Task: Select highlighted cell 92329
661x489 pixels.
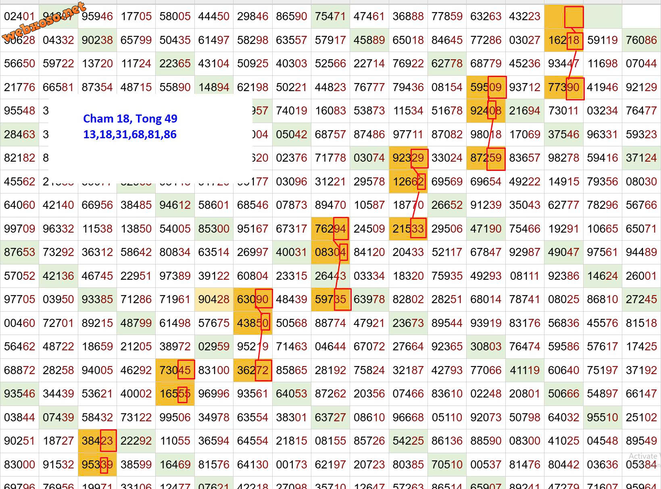Action: tap(408, 158)
